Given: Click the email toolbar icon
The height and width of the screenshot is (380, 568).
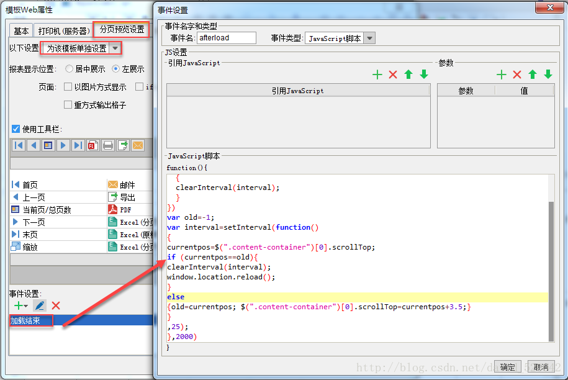Looking at the screenshot, I should click(138, 146).
